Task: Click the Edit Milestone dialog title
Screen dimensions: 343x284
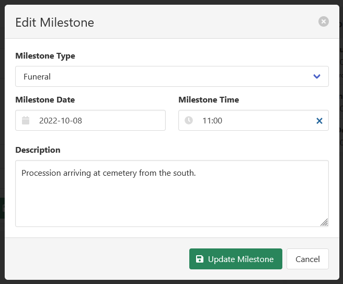Action: (x=54, y=22)
